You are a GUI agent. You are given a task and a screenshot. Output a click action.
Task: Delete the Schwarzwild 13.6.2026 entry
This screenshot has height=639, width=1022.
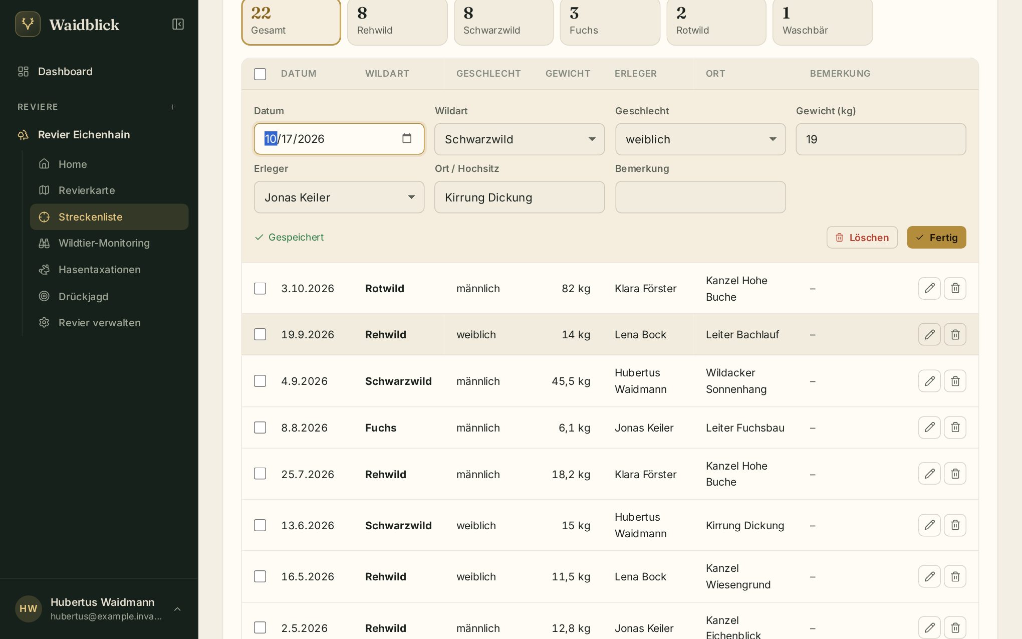(955, 525)
